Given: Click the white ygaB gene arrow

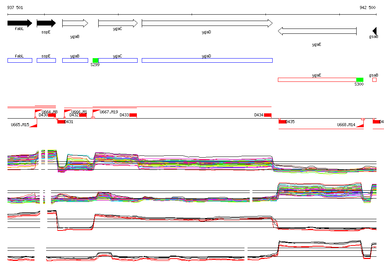Looking at the screenshot, I should [x=75, y=23].
